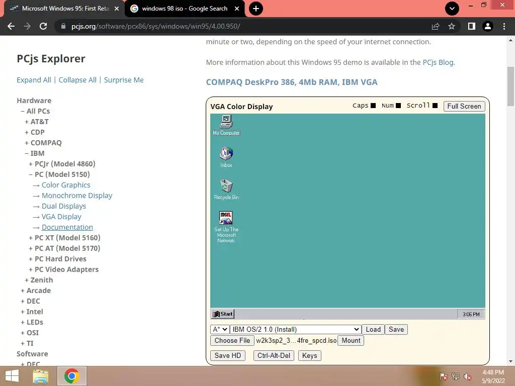This screenshot has width=515, height=386.
Task: Click the COMPAQ DeskPro 386 heading link
Action: click(x=292, y=82)
